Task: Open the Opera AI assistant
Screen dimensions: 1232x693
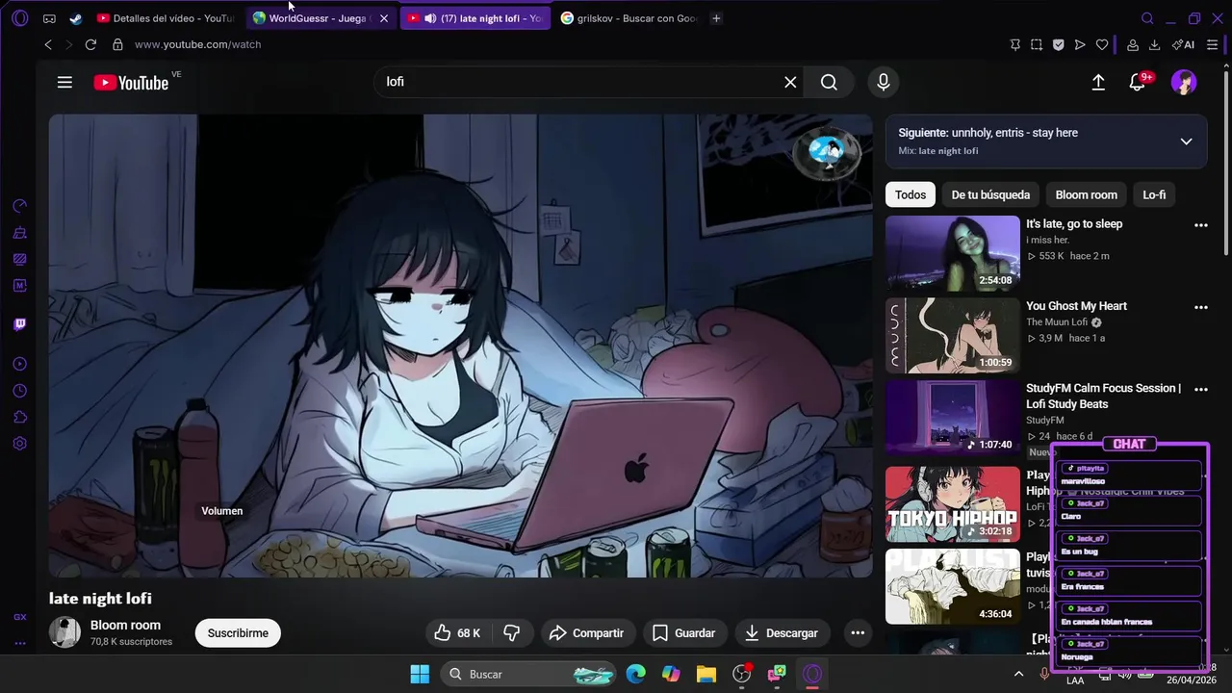Action: tap(1183, 44)
